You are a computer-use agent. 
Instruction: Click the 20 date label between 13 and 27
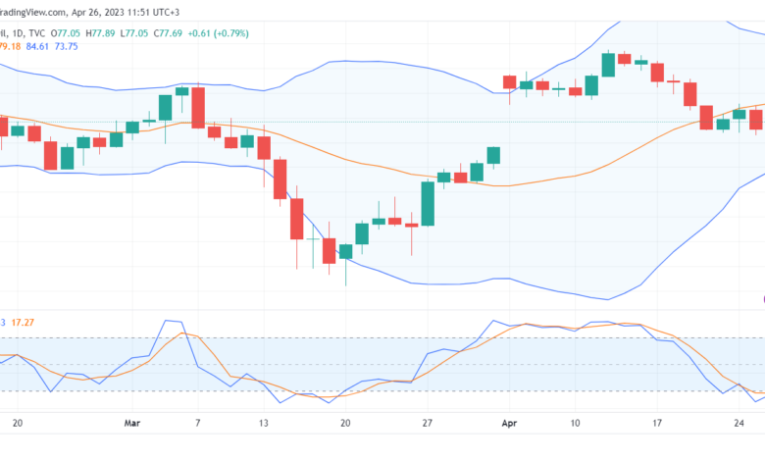tap(345, 423)
